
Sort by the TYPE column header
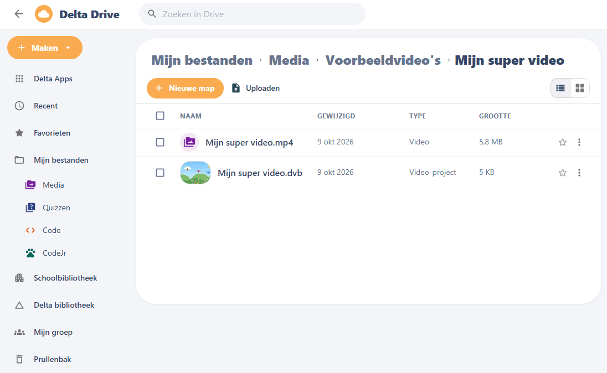coord(418,116)
